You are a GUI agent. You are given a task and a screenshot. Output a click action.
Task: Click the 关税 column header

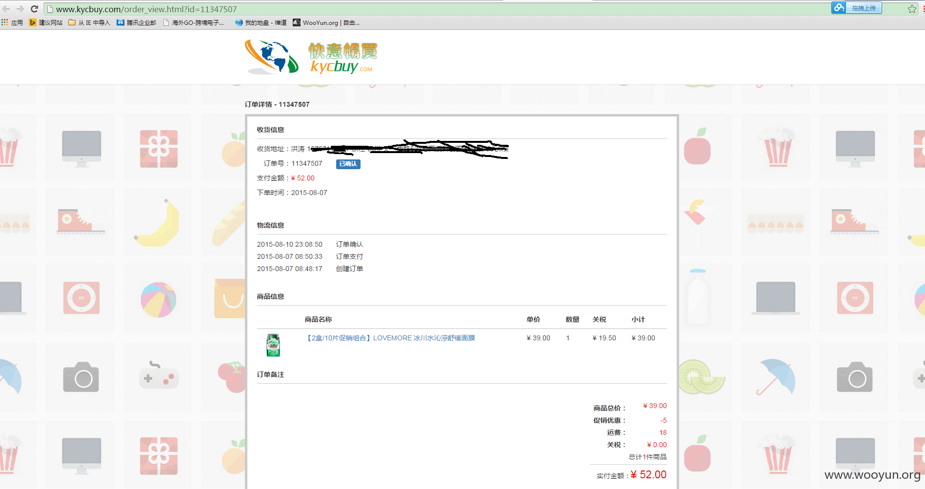[599, 319]
